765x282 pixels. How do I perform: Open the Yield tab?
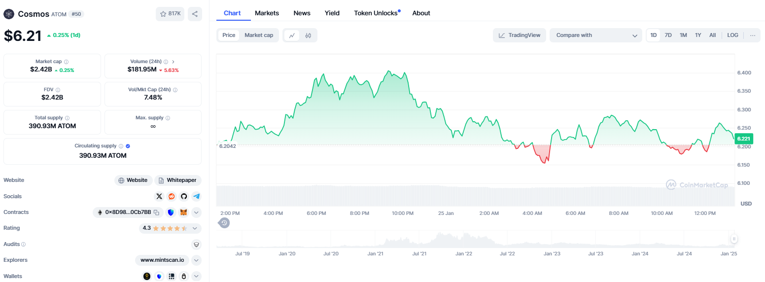pos(332,13)
